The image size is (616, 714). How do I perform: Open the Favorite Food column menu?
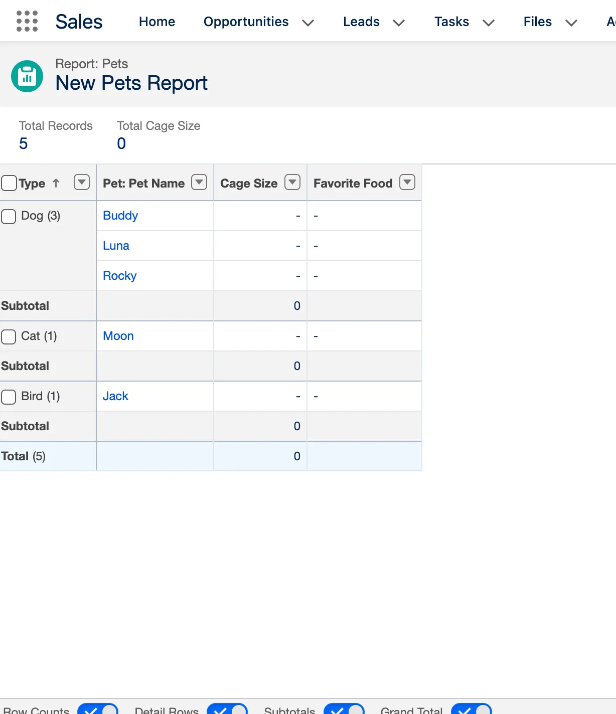point(407,183)
